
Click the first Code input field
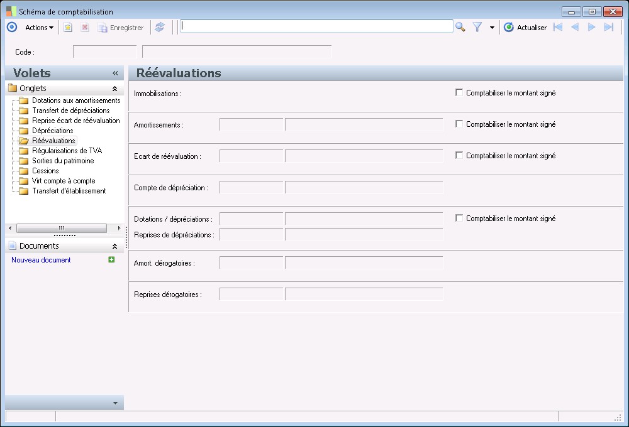[x=105, y=51]
